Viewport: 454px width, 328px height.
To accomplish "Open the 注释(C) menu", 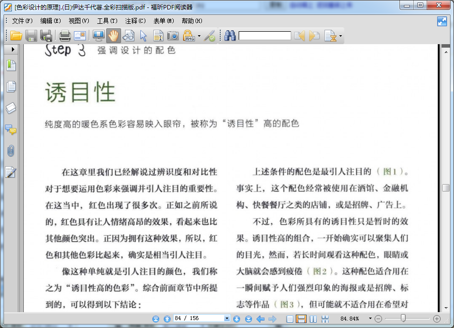I will pyautogui.click(x=135, y=21).
